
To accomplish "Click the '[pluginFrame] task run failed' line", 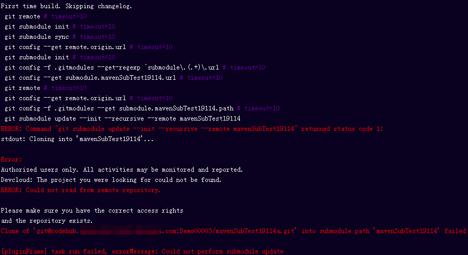I will click(x=142, y=251).
